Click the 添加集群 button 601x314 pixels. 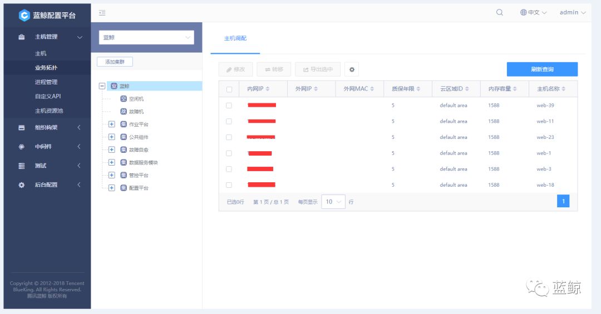point(115,62)
